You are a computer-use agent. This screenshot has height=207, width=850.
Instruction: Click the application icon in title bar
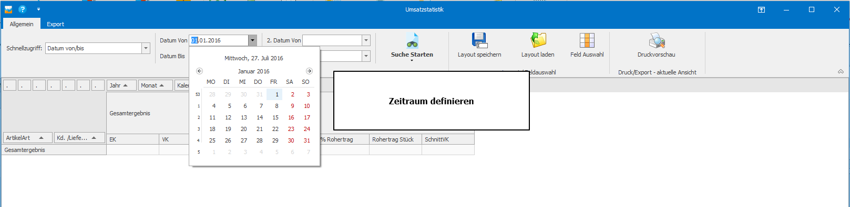(x=8, y=9)
